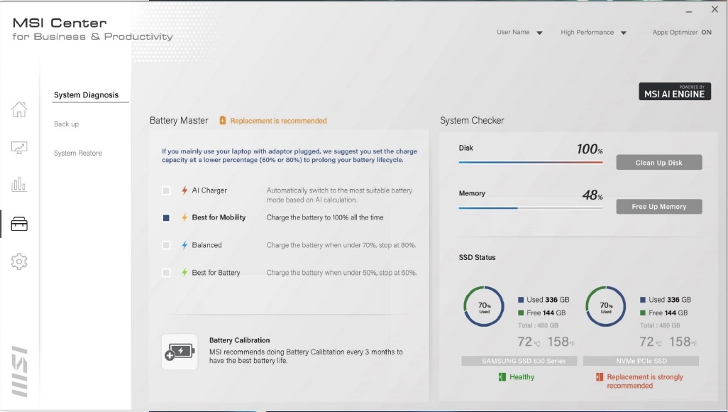Click the blue Balanced lightning icon
Screen dimensions: 728x412
184,245
